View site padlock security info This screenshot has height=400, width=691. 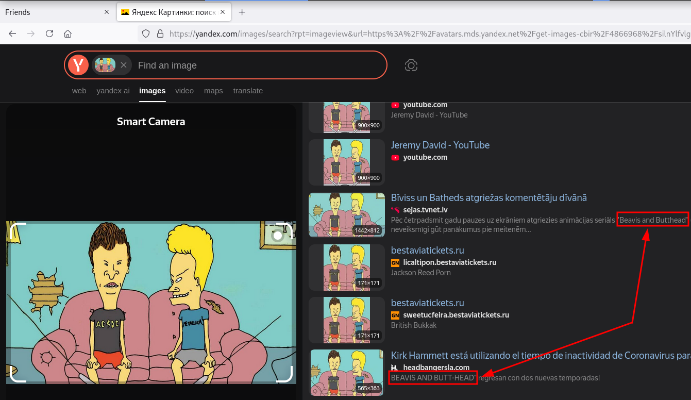click(x=160, y=34)
